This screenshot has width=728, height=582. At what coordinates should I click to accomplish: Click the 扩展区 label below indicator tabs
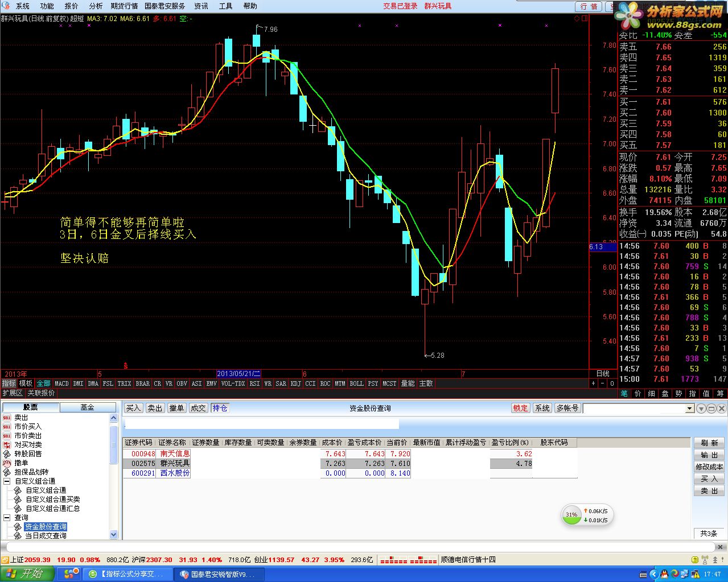12,393
